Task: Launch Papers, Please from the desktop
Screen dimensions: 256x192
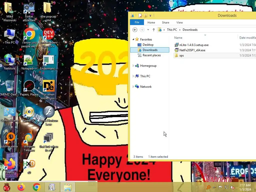Action: point(29,88)
